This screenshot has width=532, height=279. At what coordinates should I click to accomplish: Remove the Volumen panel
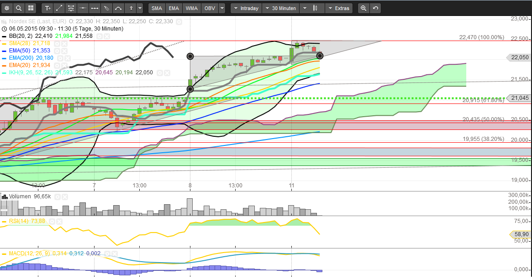point(64,197)
